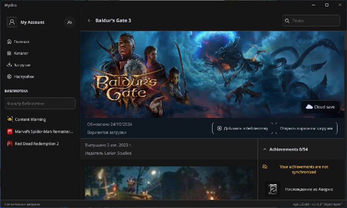Click Открыть варианты загрузки button
The height and width of the screenshot is (208, 347).
click(306, 128)
